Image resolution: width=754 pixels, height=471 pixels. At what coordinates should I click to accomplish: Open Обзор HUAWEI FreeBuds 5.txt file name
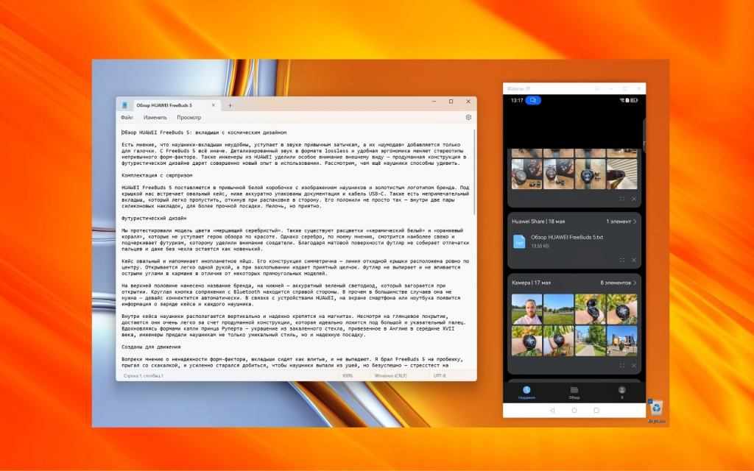tap(566, 238)
